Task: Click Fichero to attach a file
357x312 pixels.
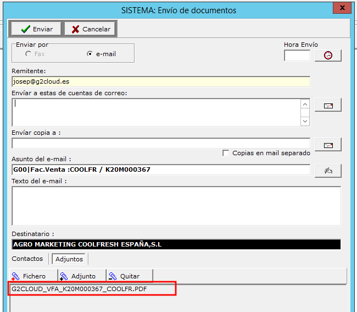Action: point(30,276)
